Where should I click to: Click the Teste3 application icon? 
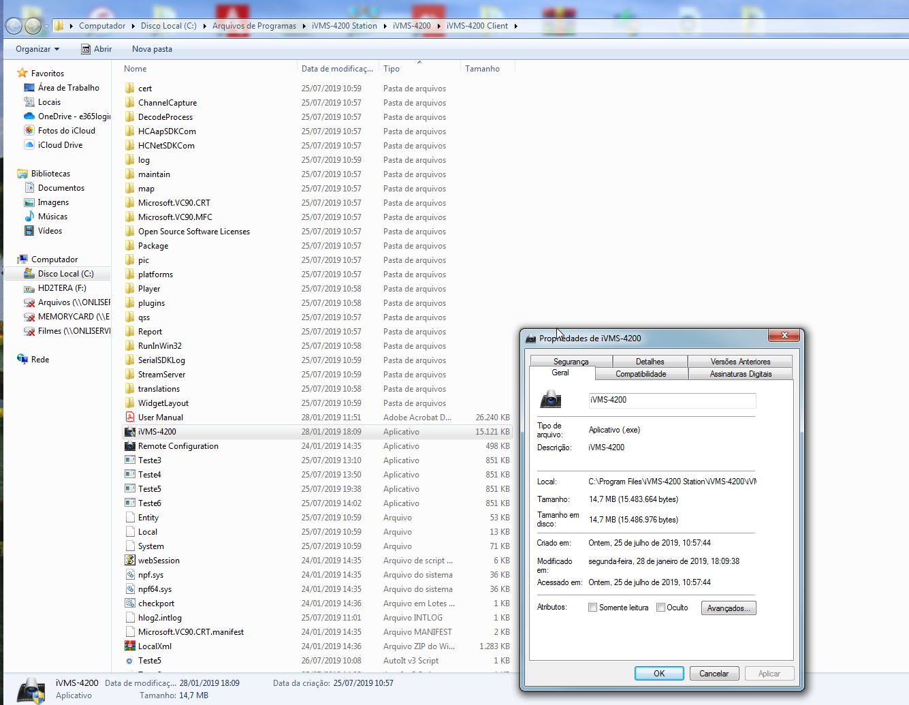tap(129, 460)
